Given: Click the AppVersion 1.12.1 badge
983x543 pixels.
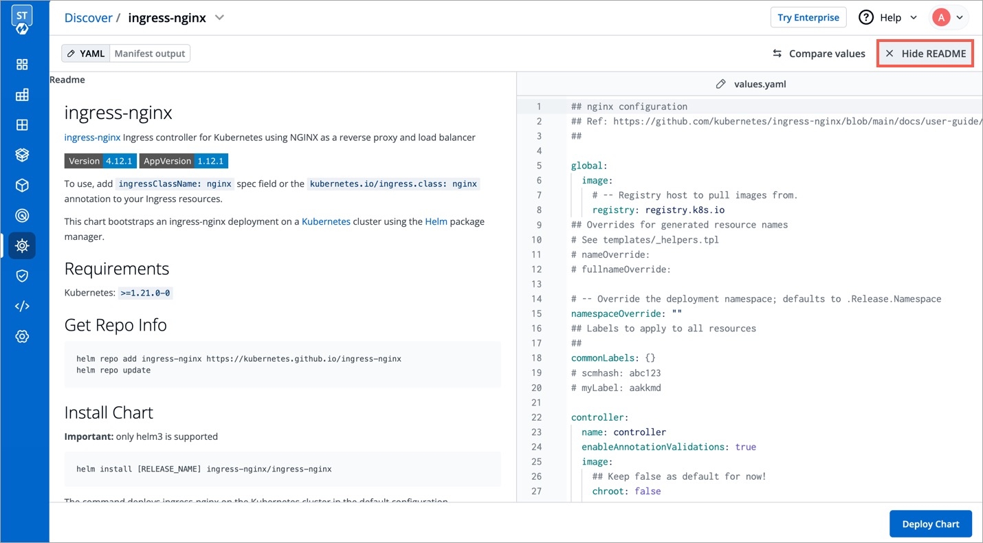Looking at the screenshot, I should click(x=184, y=161).
